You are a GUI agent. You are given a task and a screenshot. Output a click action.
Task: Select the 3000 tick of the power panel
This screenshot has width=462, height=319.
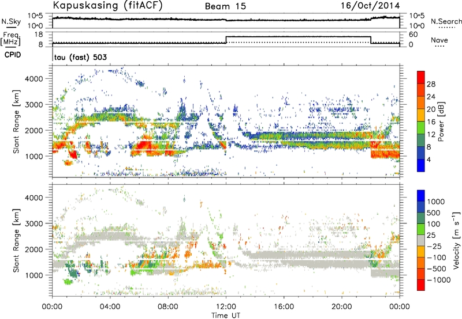click(33, 105)
